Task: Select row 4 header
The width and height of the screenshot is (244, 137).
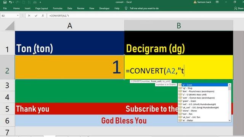Action: click(7, 97)
